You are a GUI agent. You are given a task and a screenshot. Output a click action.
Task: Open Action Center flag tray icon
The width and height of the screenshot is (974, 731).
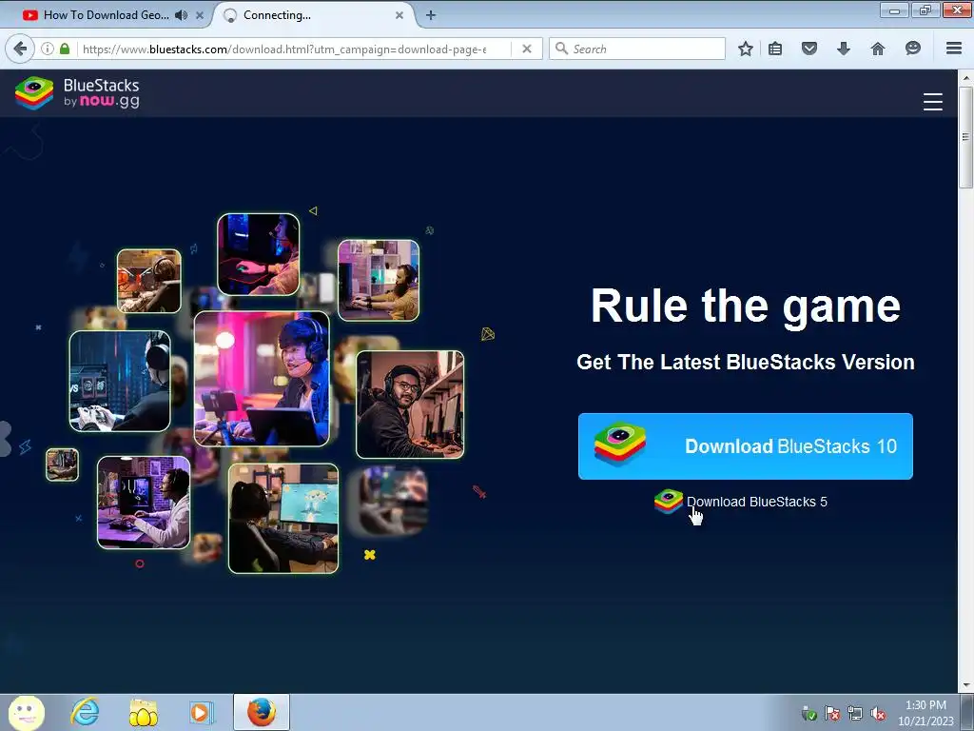tap(831, 714)
